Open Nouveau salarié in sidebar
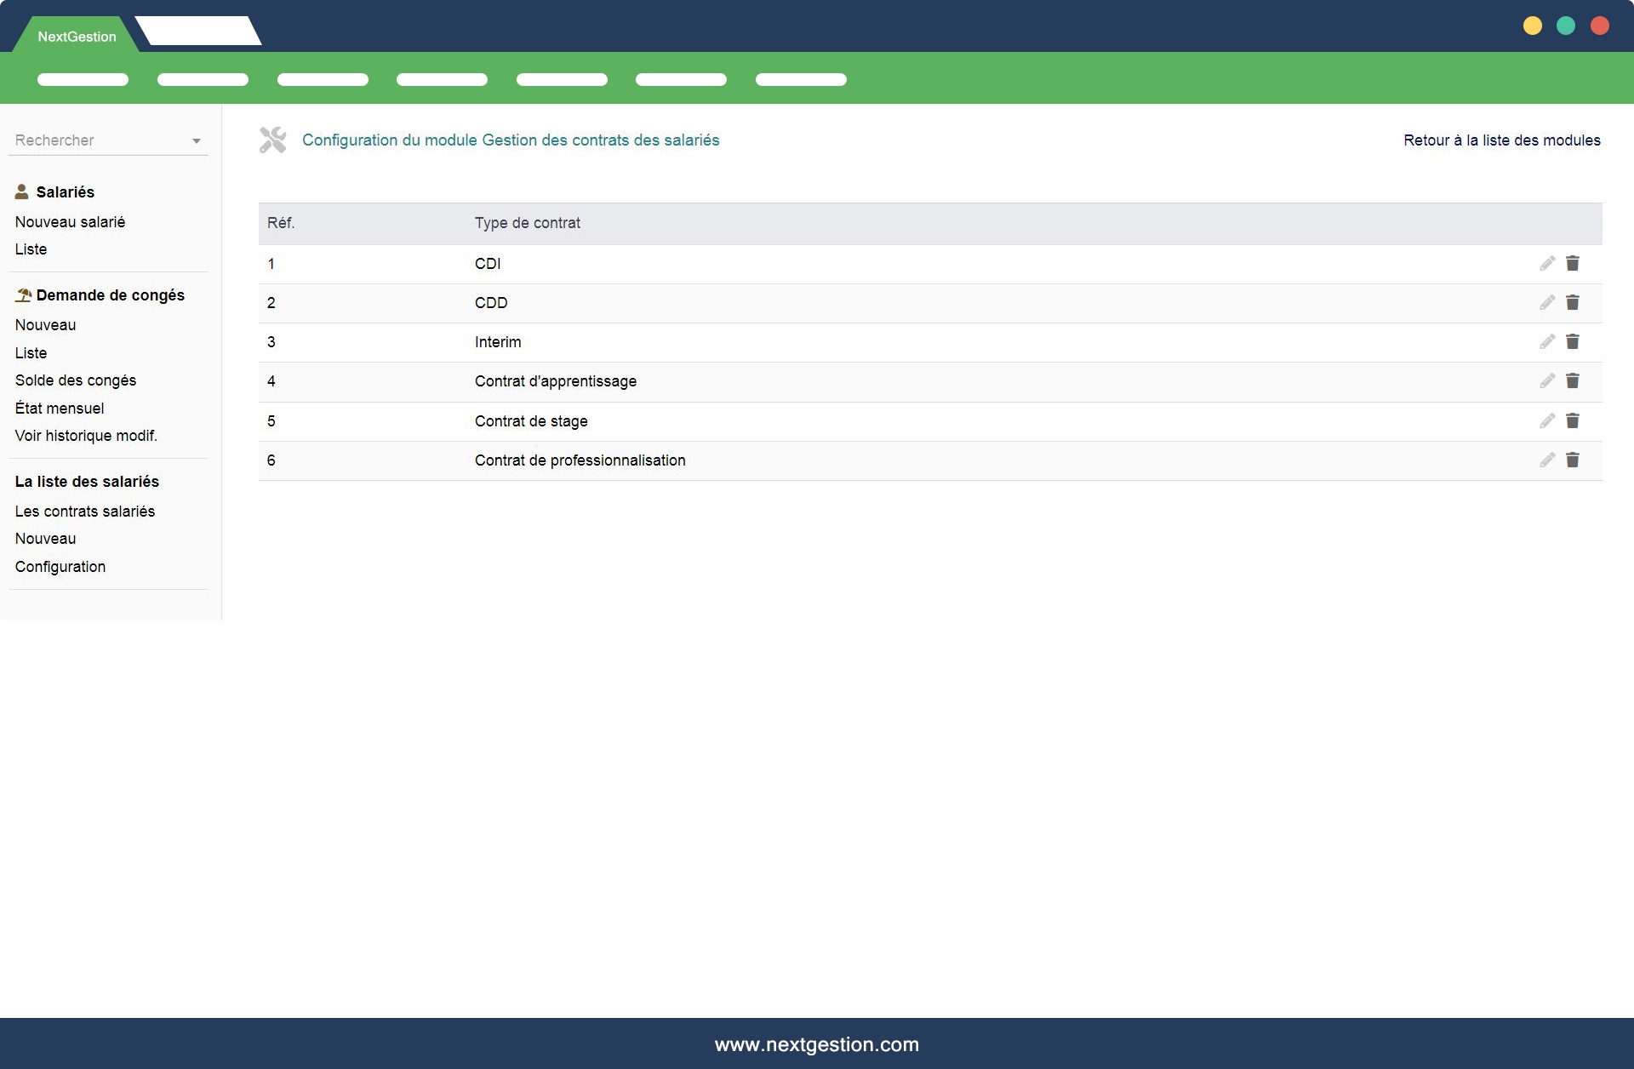 tap(70, 222)
